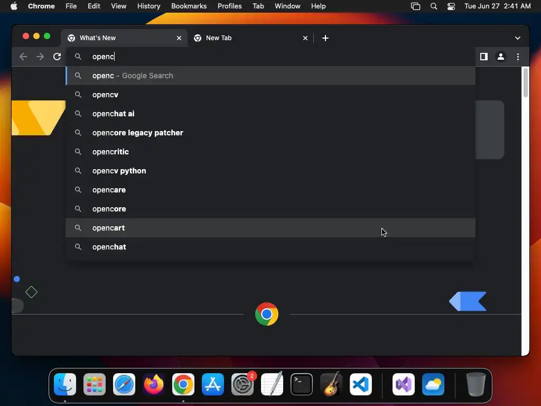This screenshot has height=406, width=541.
Task: Open the Chrome app menu
Action: point(41,6)
